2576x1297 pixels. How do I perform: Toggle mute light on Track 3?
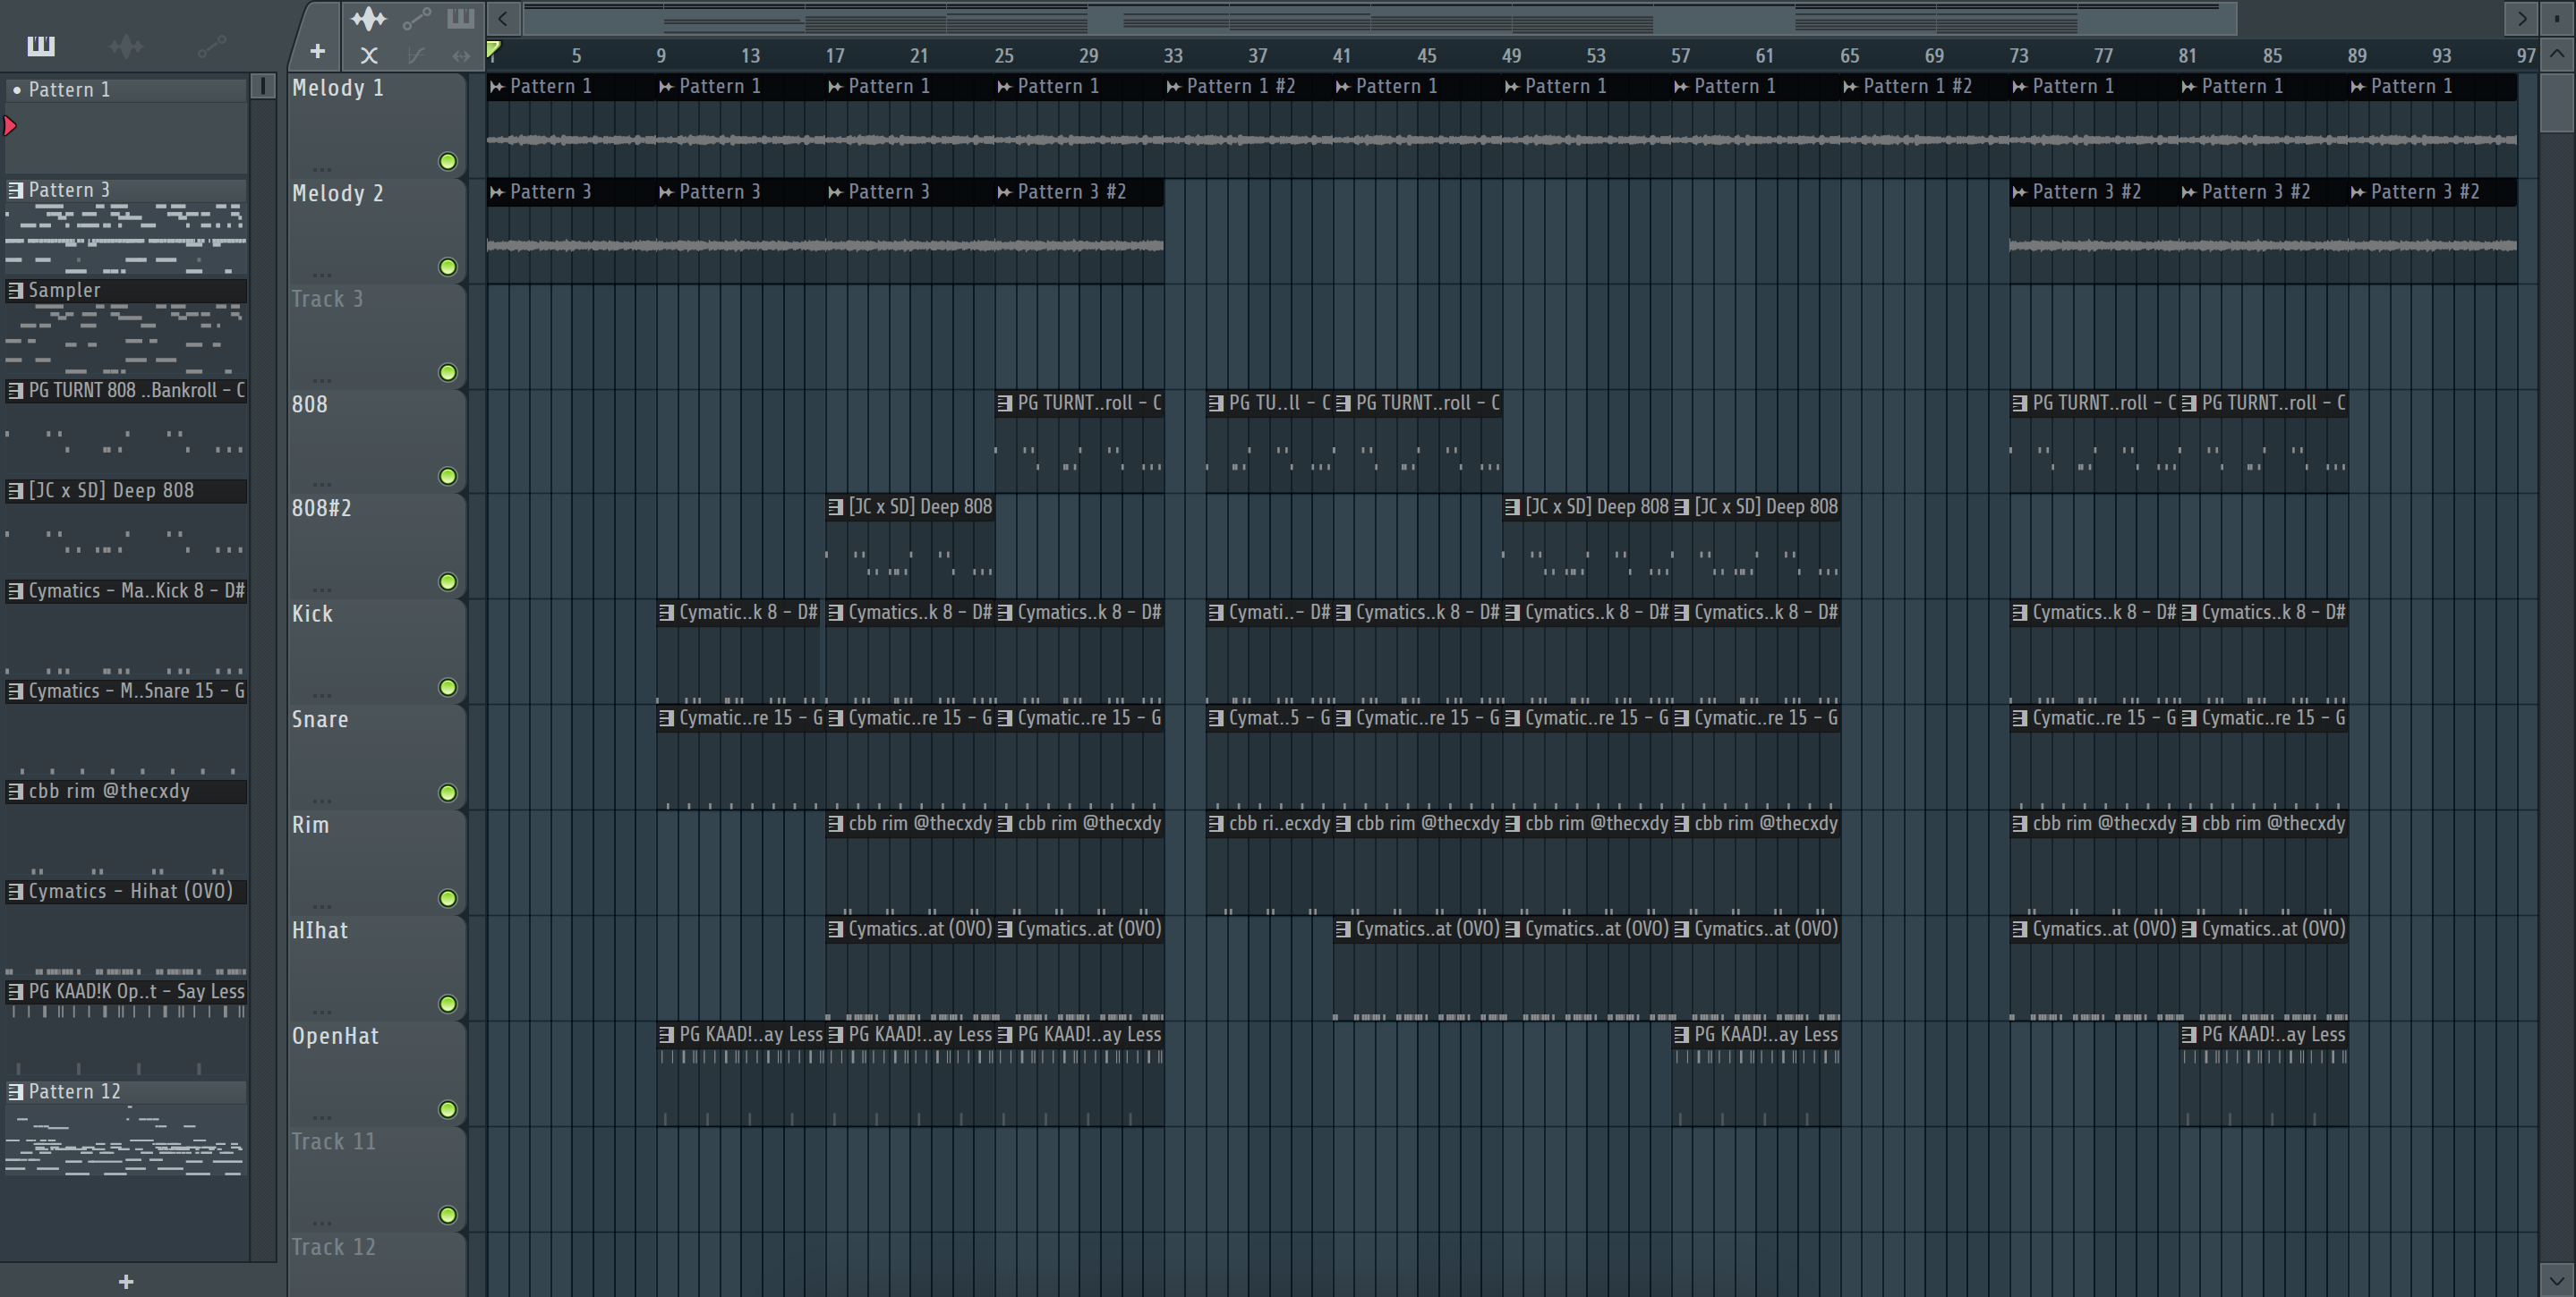(448, 373)
